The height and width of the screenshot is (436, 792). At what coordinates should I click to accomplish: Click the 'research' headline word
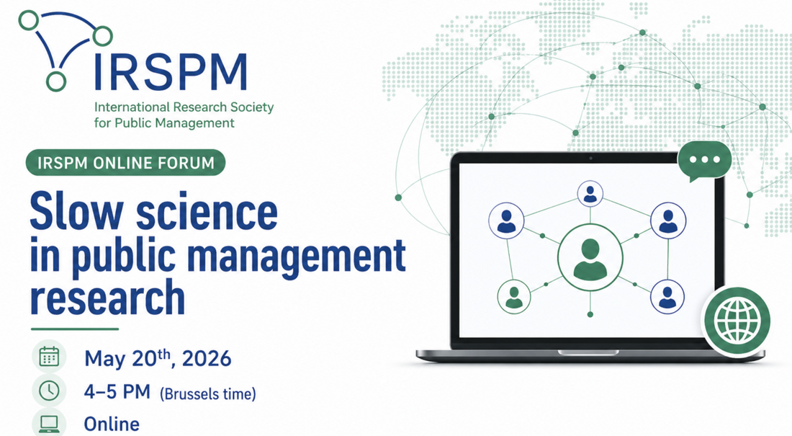point(107,298)
